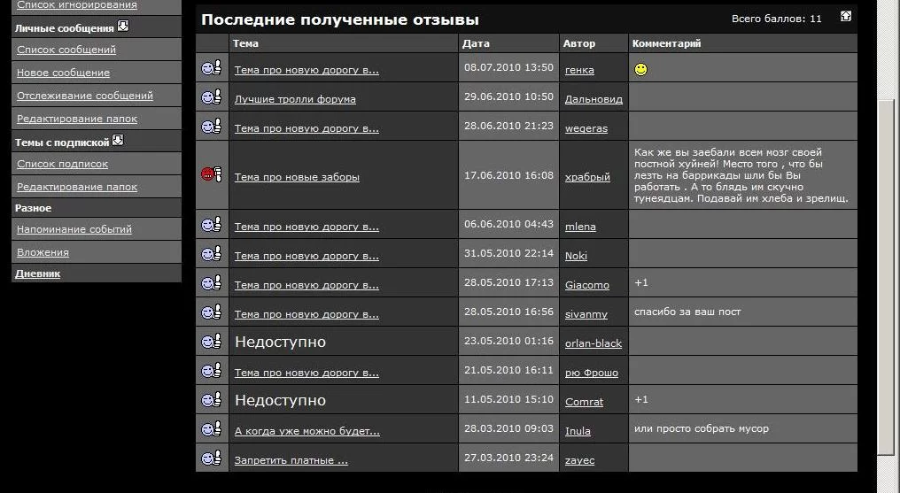The image size is (900, 493).
Task: Open topic link in wegeras row
Action: [x=306, y=128]
